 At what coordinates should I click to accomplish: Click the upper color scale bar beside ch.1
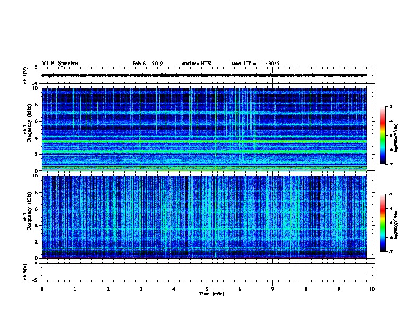pos(383,136)
